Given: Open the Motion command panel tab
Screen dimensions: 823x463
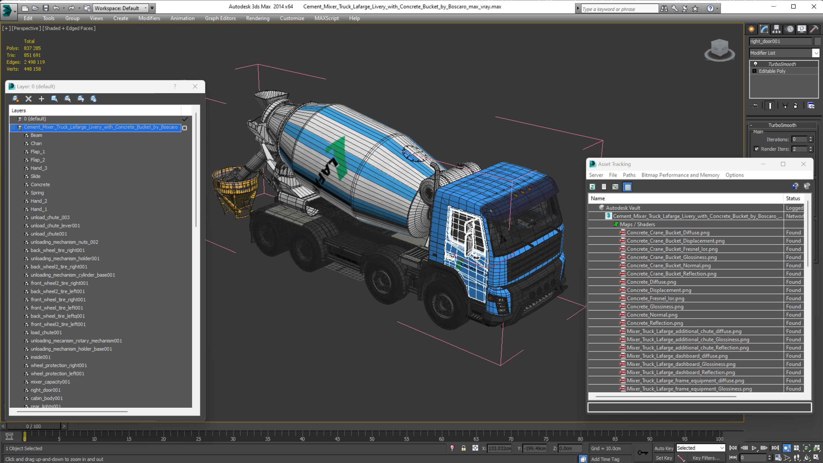Looking at the screenshot, I should [790, 29].
